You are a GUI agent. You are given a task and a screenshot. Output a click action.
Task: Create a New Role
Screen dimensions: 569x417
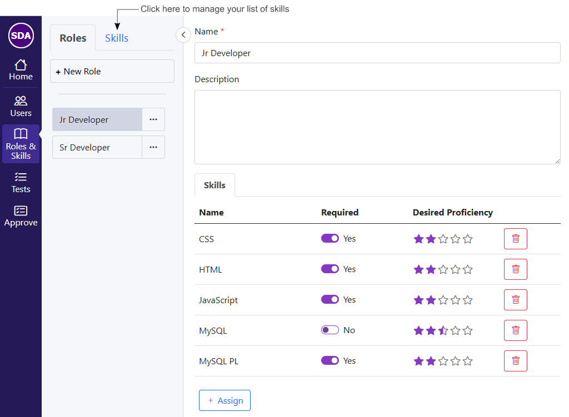point(112,71)
